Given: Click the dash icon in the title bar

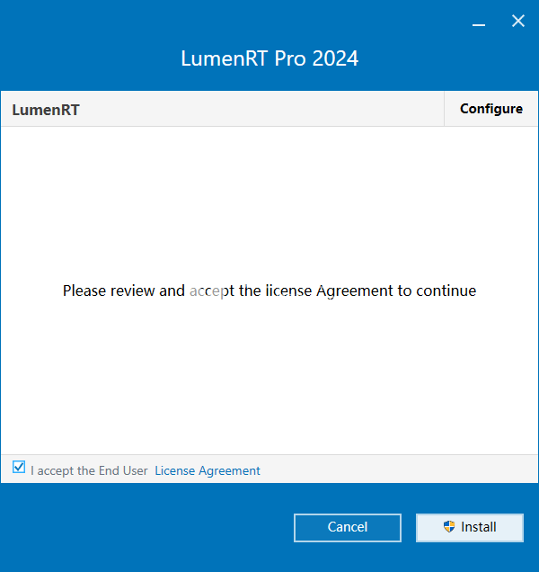Looking at the screenshot, I should click(x=479, y=25).
